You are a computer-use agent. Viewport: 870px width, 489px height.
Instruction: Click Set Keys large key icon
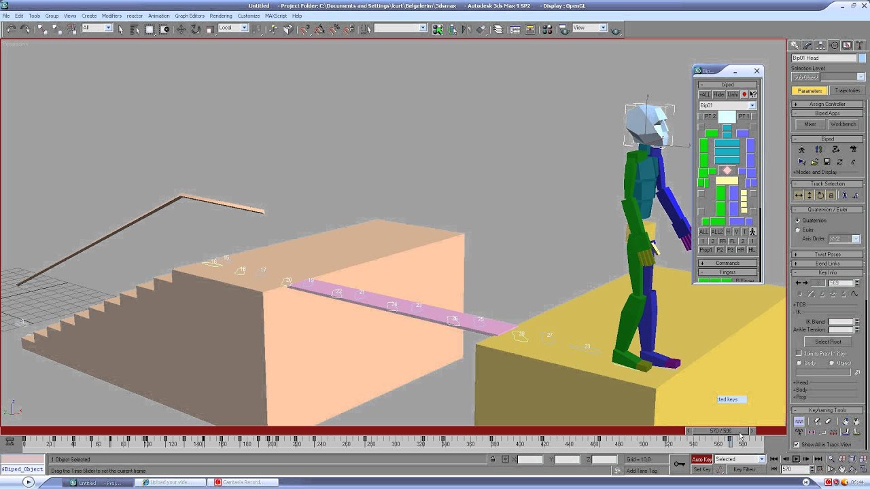679,464
